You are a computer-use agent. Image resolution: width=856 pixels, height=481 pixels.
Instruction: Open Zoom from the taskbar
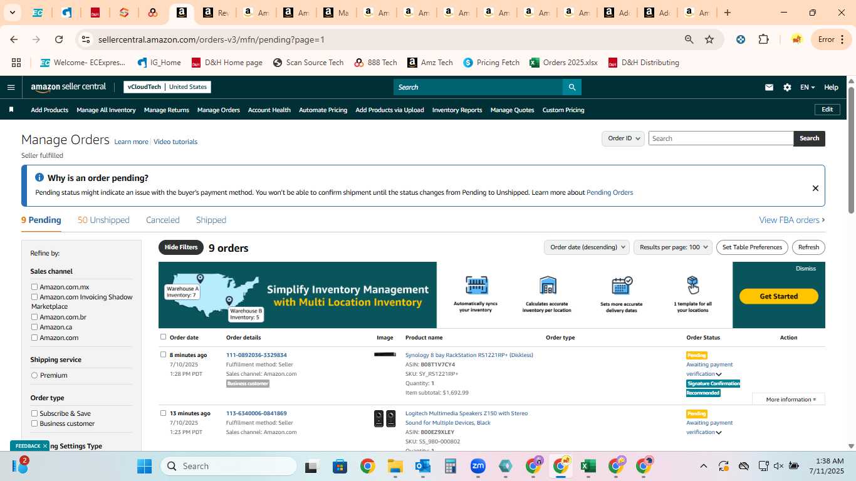coord(478,466)
